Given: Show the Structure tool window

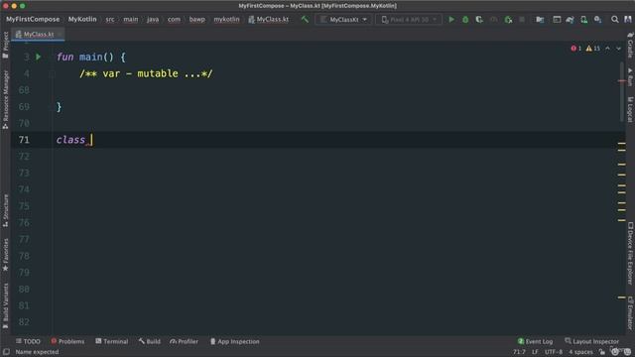Looking at the screenshot, I should 6,210.
